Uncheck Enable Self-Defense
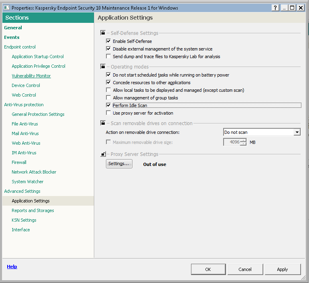Image resolution: width=309 pixels, height=283 pixels. point(108,41)
